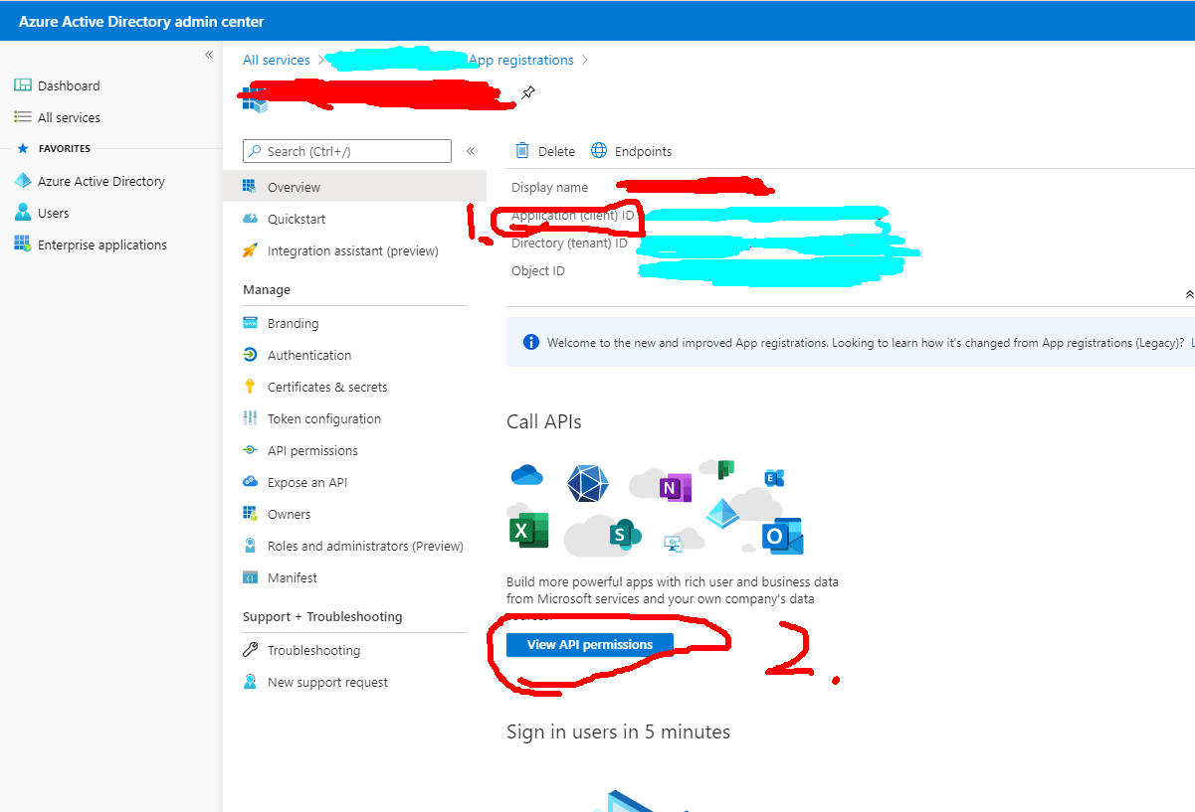Click the Authentication circular arrow icon

(x=250, y=355)
